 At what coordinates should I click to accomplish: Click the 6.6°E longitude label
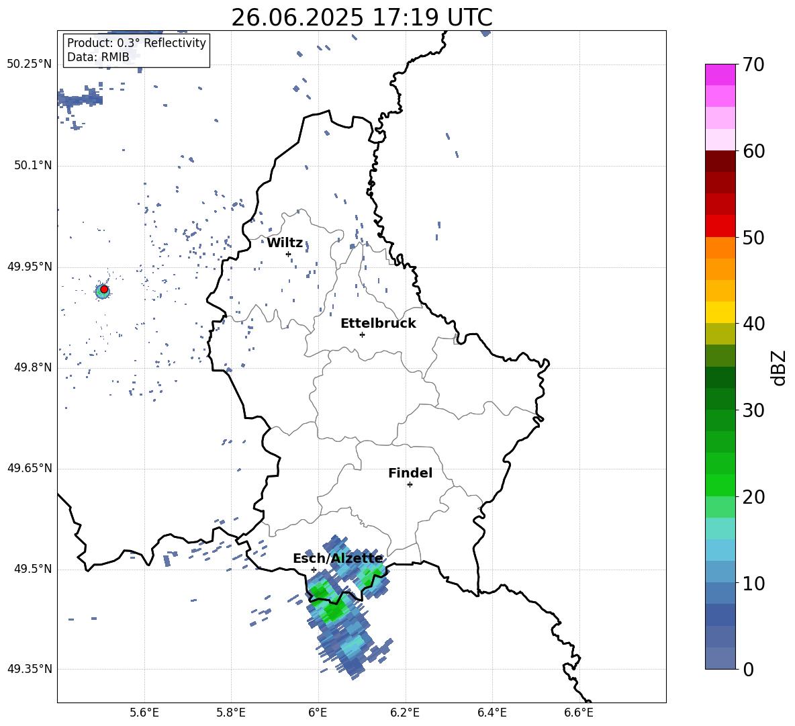579,713
